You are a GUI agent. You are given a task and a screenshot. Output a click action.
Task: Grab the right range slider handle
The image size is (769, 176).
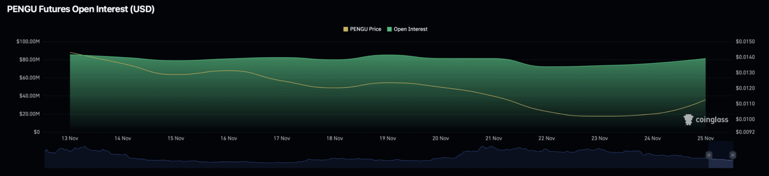click(x=733, y=155)
